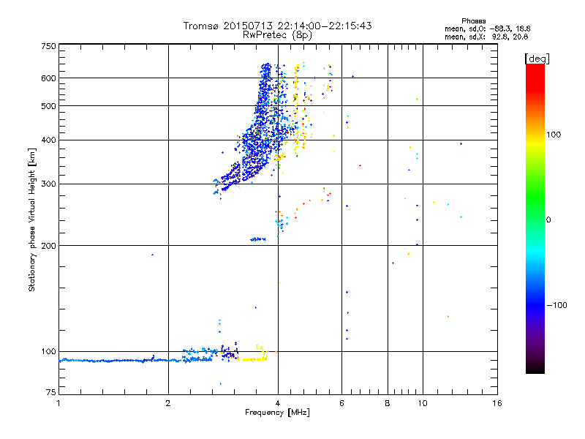585x439 pixels.
Task: Click the colorbar tick label '0'
Action: pyautogui.click(x=548, y=220)
